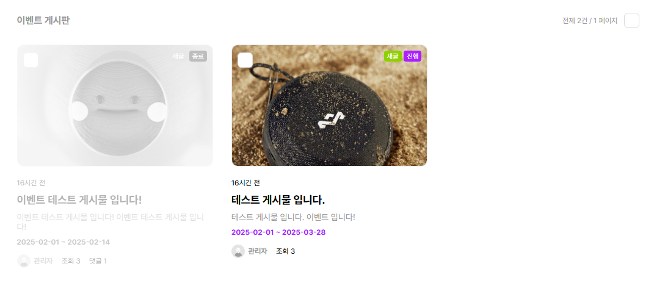Click 관리자 avatar icon on ended event
654x283 pixels.
pyautogui.click(x=24, y=261)
